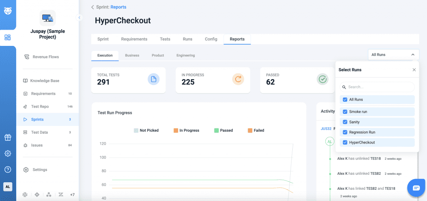Click the Passed green legend swatch
Viewport: 427px width, 201px height.
[216, 131]
